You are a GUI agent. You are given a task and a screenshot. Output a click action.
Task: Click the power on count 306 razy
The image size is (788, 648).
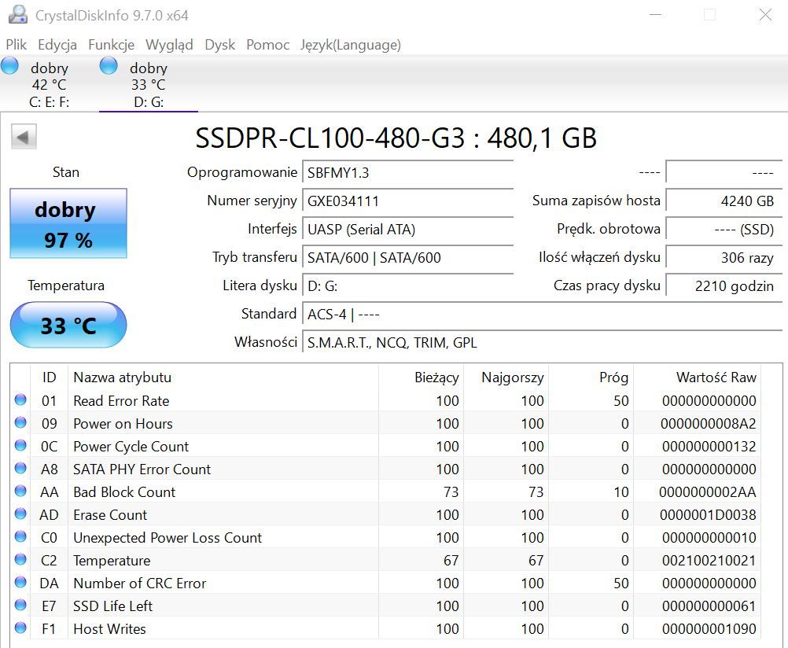[724, 257]
